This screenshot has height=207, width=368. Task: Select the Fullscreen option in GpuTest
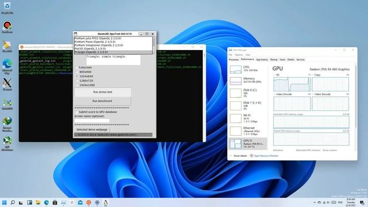pos(84,68)
